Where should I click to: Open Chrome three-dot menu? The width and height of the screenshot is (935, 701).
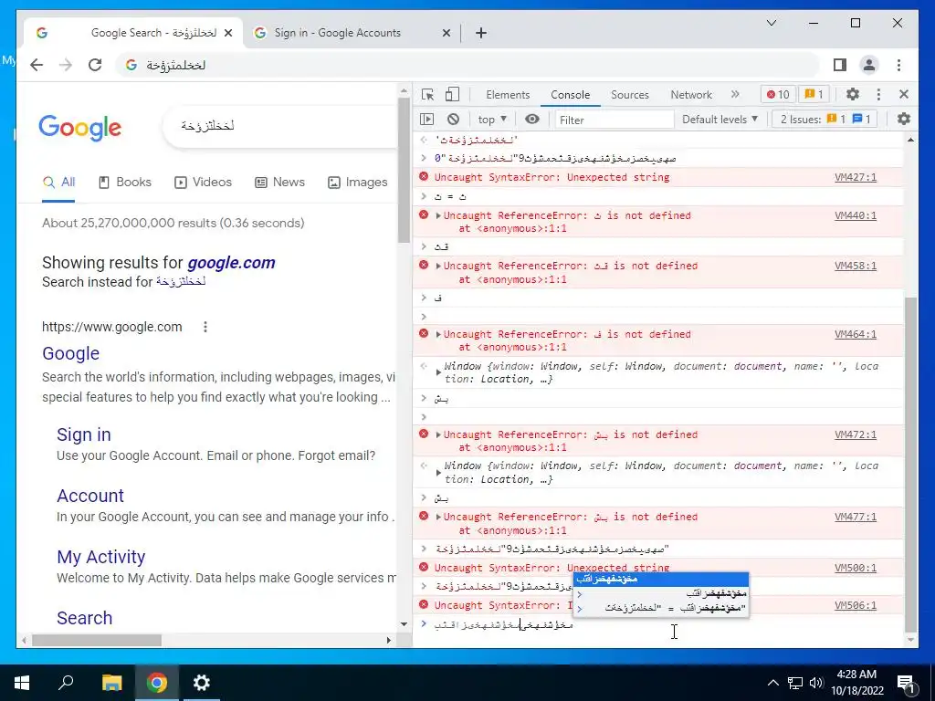(898, 65)
